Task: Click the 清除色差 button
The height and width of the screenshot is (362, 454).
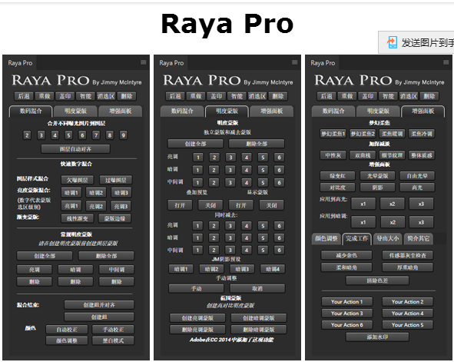Action: [x=377, y=281]
